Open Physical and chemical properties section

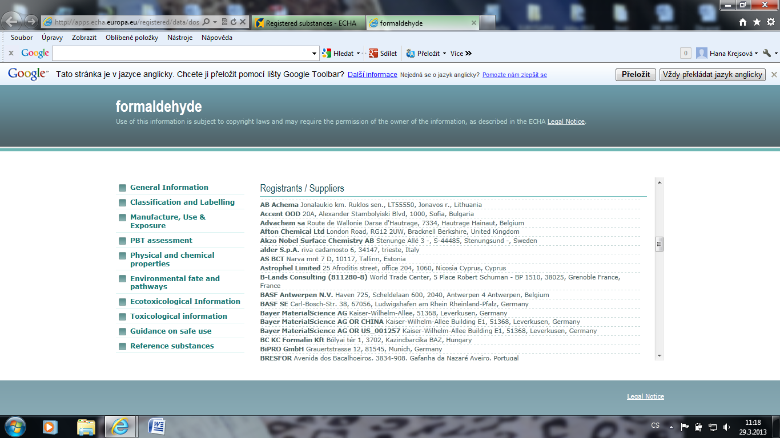[x=172, y=259]
